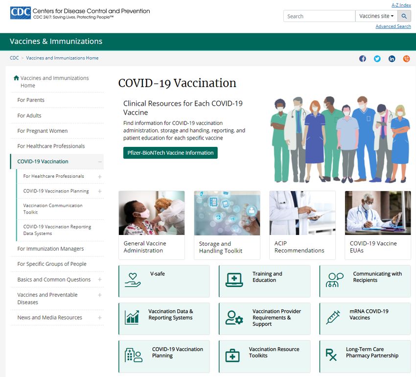The width and height of the screenshot is (416, 377).
Task: Share the page on Facebook
Action: point(362,59)
